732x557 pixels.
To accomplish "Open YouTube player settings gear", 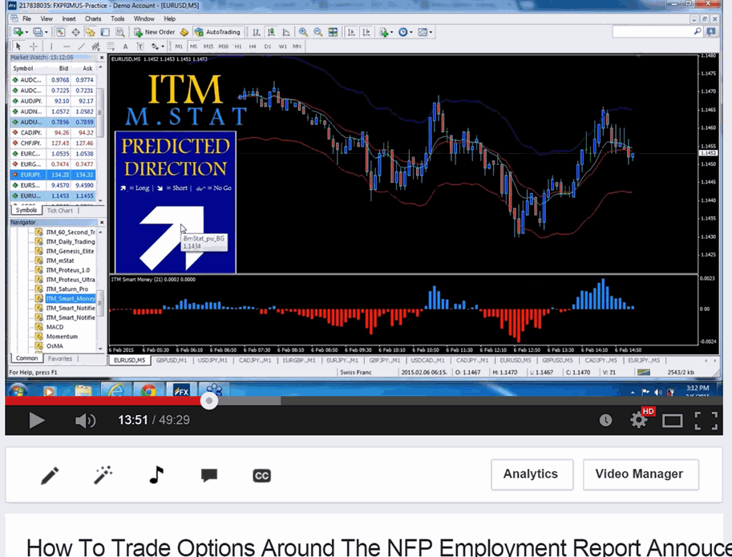I will [x=639, y=420].
